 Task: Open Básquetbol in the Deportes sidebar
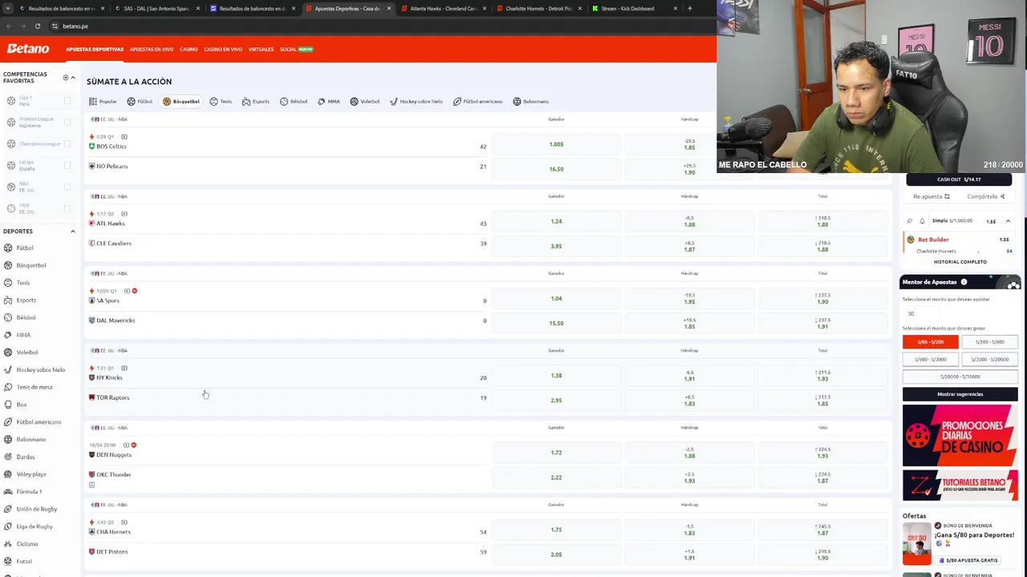pos(25,265)
